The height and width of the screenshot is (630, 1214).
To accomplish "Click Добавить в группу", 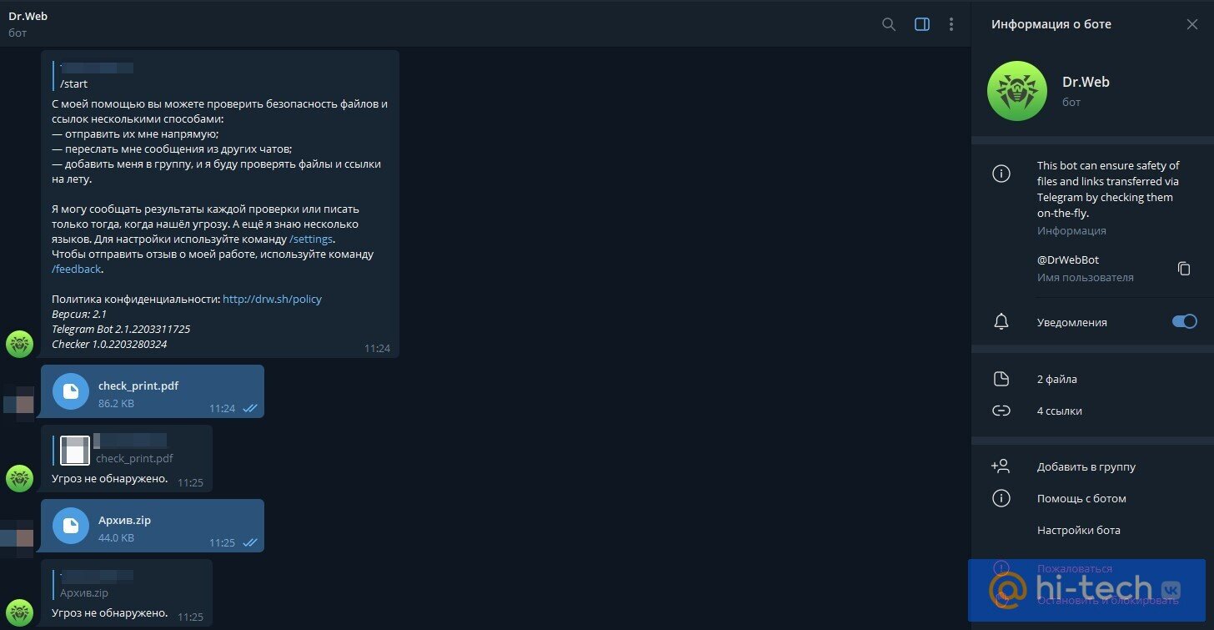I will pyautogui.click(x=1086, y=466).
